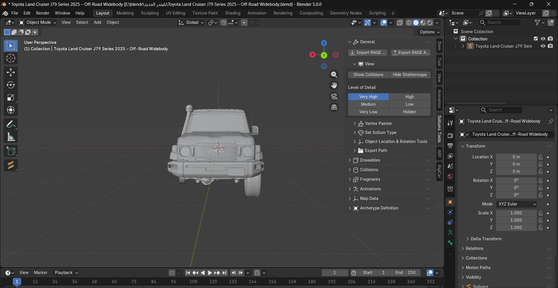Viewport: 558px width, 288px height.
Task: Toggle camera view in the viewport
Action: pos(334,96)
